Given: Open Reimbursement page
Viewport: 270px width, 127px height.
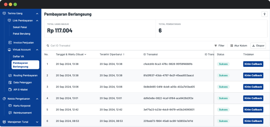Looking at the screenshot, I should click(23, 113).
